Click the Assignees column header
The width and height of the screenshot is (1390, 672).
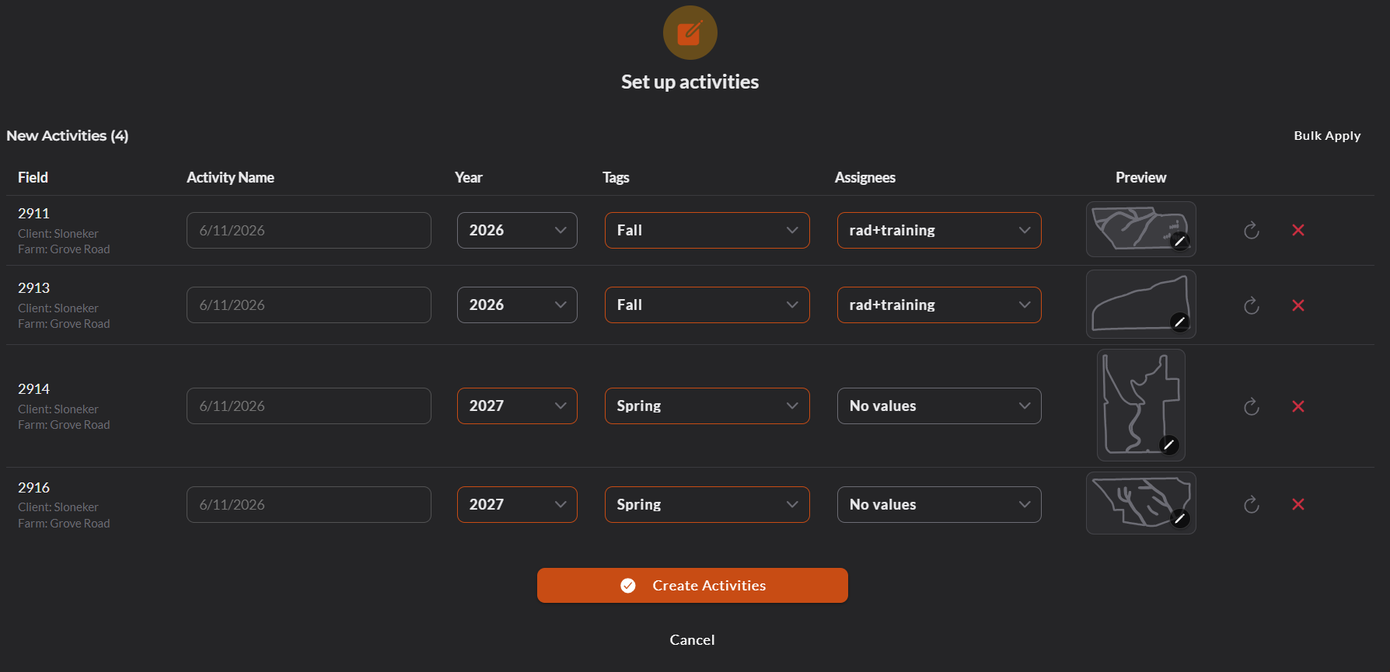[x=864, y=177]
